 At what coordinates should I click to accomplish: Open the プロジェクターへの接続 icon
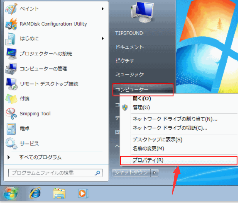click(x=11, y=54)
